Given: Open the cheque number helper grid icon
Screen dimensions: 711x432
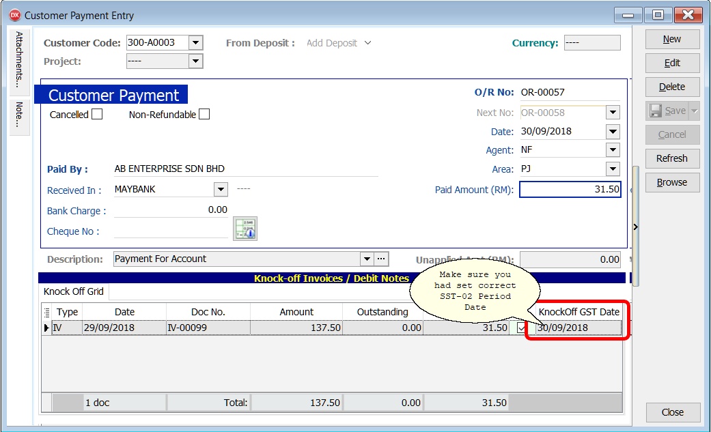Looking at the screenshot, I should [x=245, y=228].
